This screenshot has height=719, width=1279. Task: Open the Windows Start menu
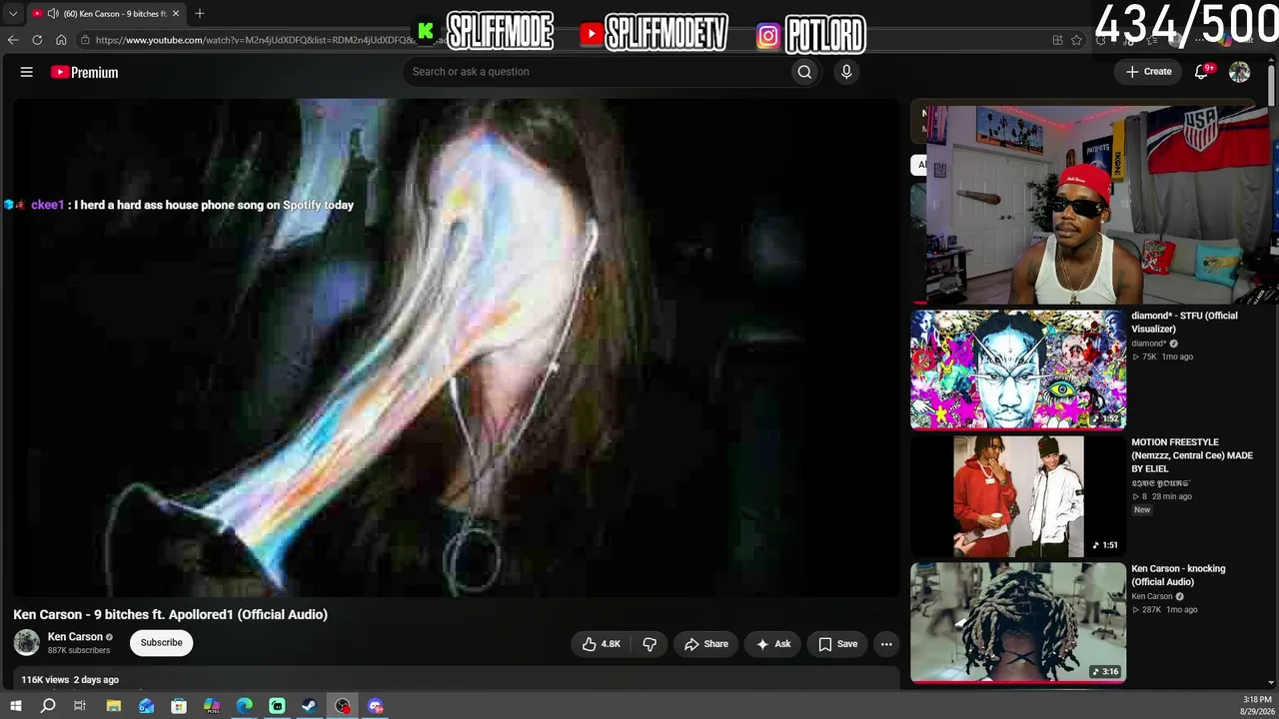(x=15, y=706)
